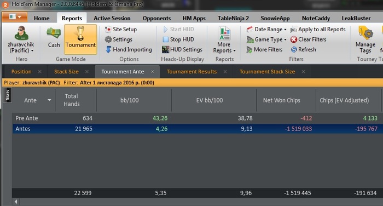
Task: Open the LeakBuster tab
Action: (x=356, y=18)
